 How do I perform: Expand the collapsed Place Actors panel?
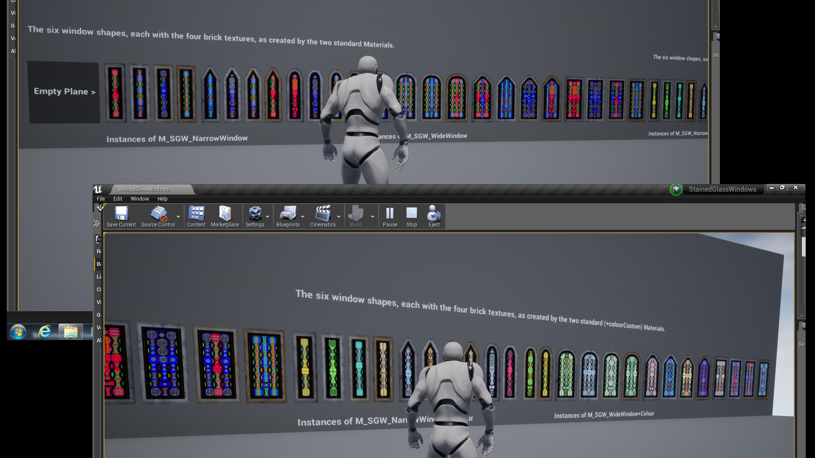coord(96,223)
